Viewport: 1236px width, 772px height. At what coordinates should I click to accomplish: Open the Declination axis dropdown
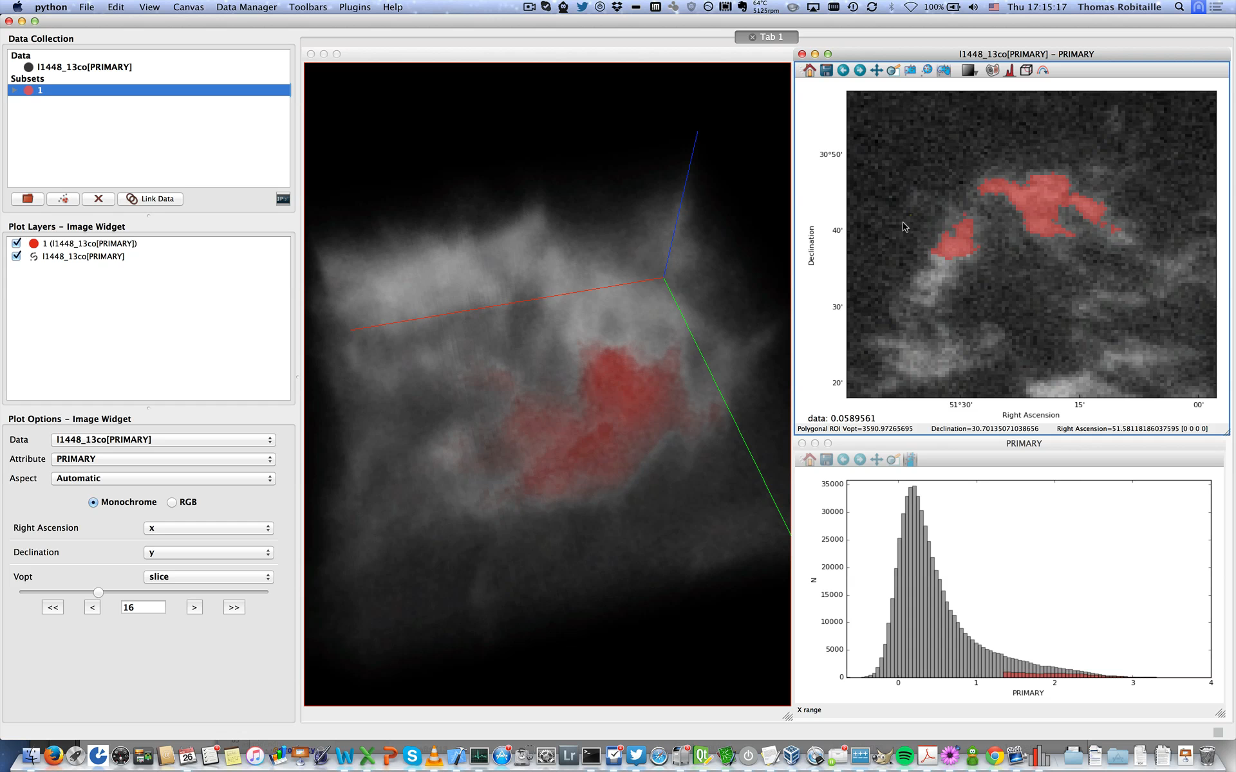[x=209, y=553]
